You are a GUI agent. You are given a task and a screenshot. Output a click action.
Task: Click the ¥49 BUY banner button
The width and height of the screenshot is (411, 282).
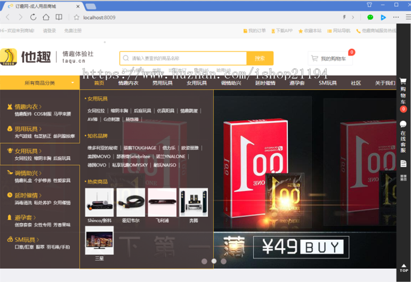pos(301,247)
